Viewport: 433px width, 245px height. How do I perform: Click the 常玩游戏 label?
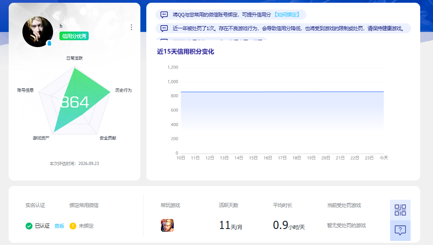point(170,205)
